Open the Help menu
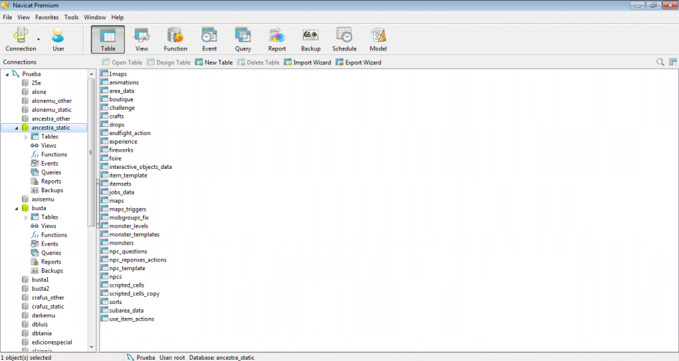679x361 pixels. (x=117, y=17)
